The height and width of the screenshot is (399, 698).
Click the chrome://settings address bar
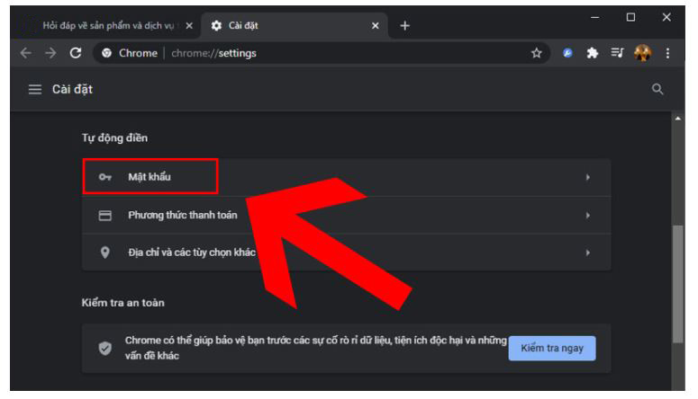315,53
